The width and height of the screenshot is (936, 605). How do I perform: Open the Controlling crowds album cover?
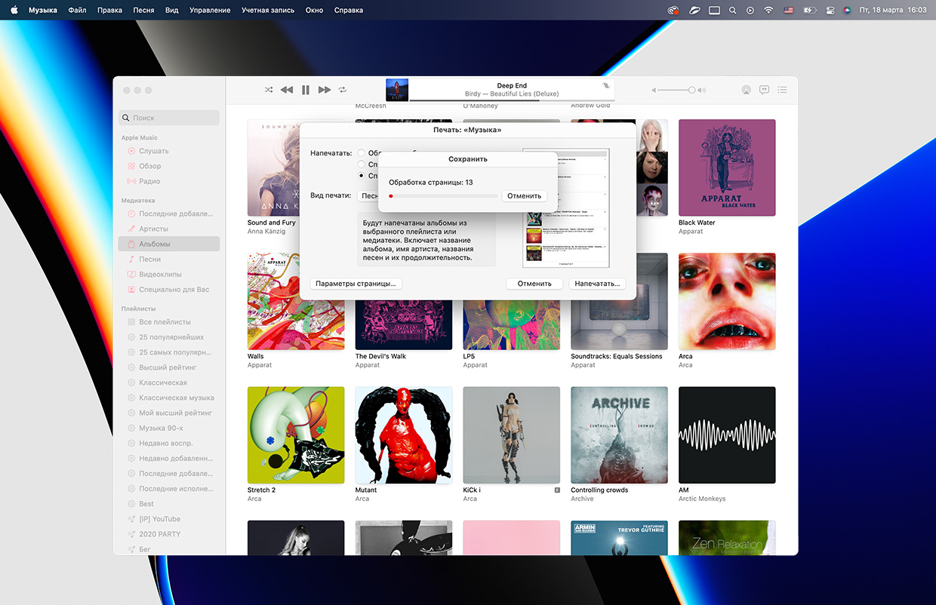619,435
